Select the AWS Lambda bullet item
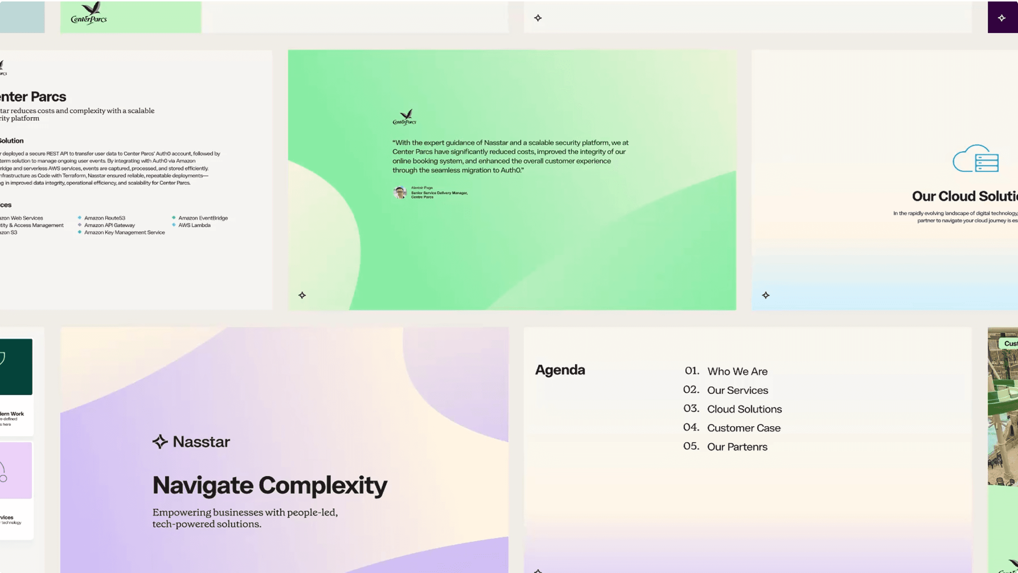This screenshot has height=573, width=1018. coord(194,225)
